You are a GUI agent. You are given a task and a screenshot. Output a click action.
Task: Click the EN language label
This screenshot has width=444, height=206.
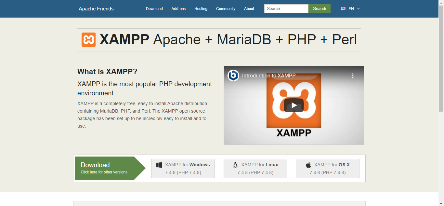(x=351, y=9)
